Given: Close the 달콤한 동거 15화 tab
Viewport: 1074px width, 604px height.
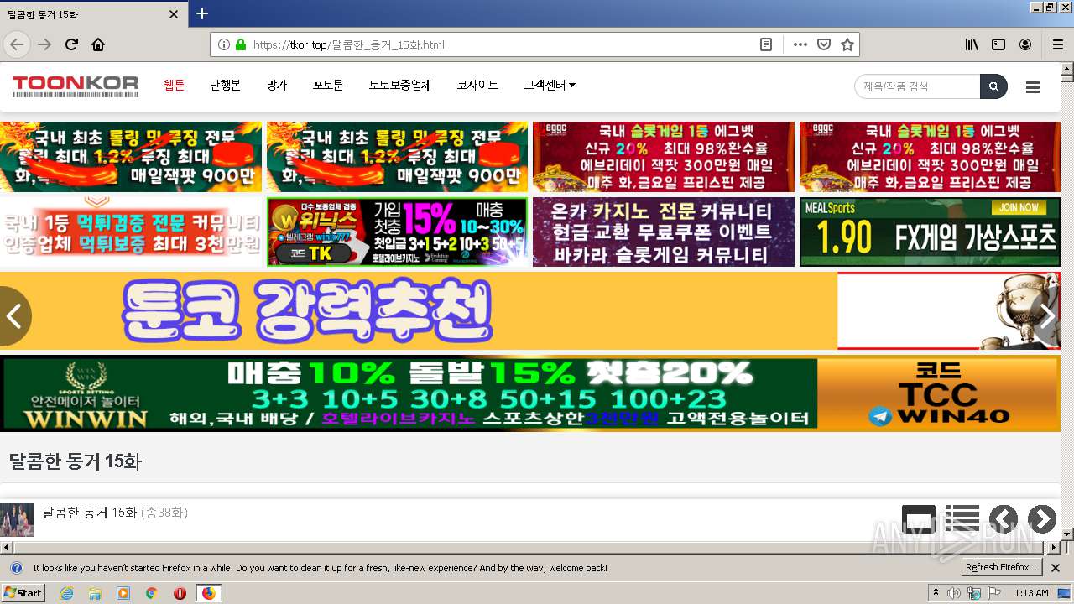Looking at the screenshot, I should coord(174,14).
